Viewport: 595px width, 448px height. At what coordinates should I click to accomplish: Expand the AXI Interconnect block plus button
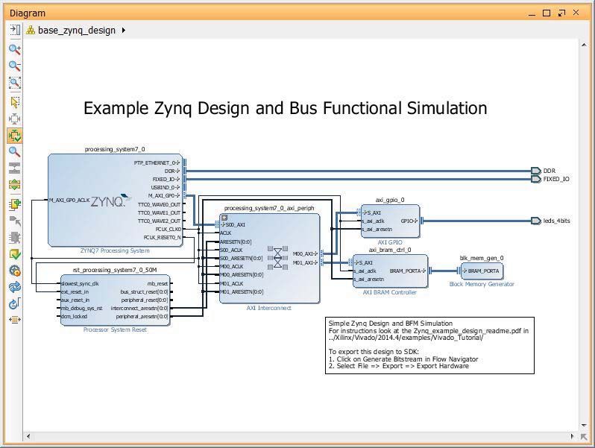point(224,218)
